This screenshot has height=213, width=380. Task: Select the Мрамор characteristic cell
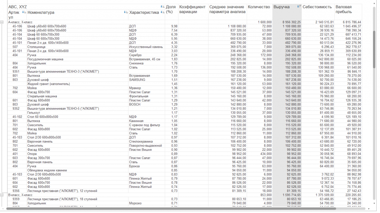click(x=135, y=88)
